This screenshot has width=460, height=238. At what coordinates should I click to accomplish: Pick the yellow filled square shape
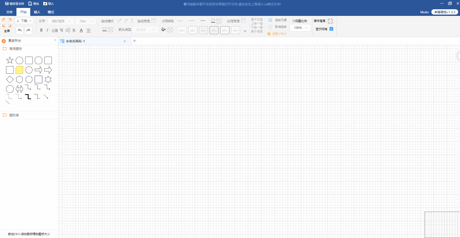pyautogui.click(x=19, y=70)
